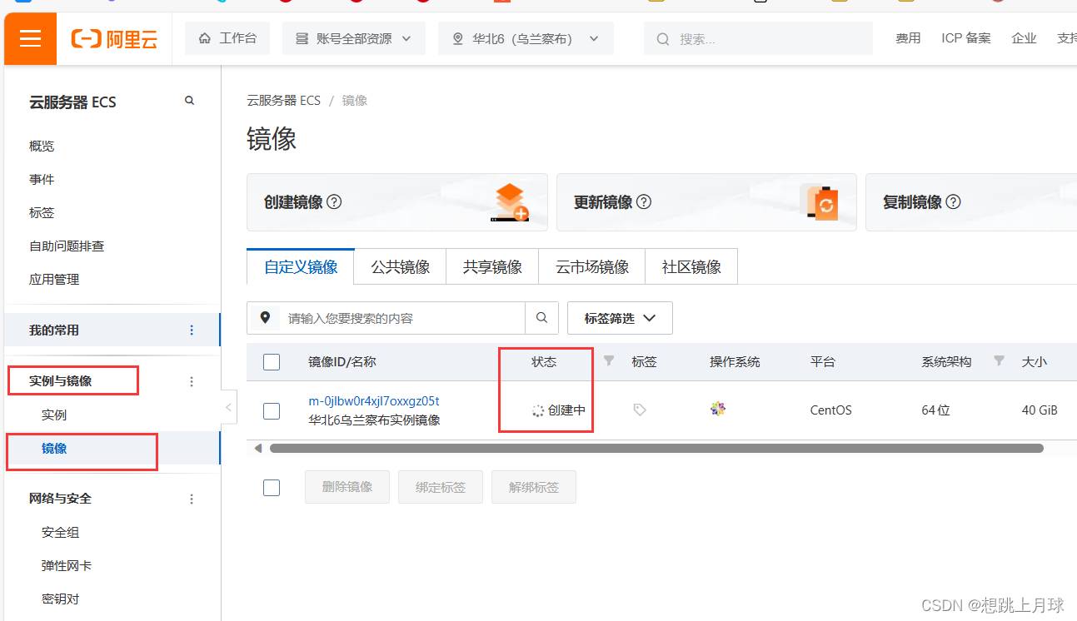The height and width of the screenshot is (621, 1077).
Task: Open 密钥对 in the sidebar
Action: click(61, 599)
